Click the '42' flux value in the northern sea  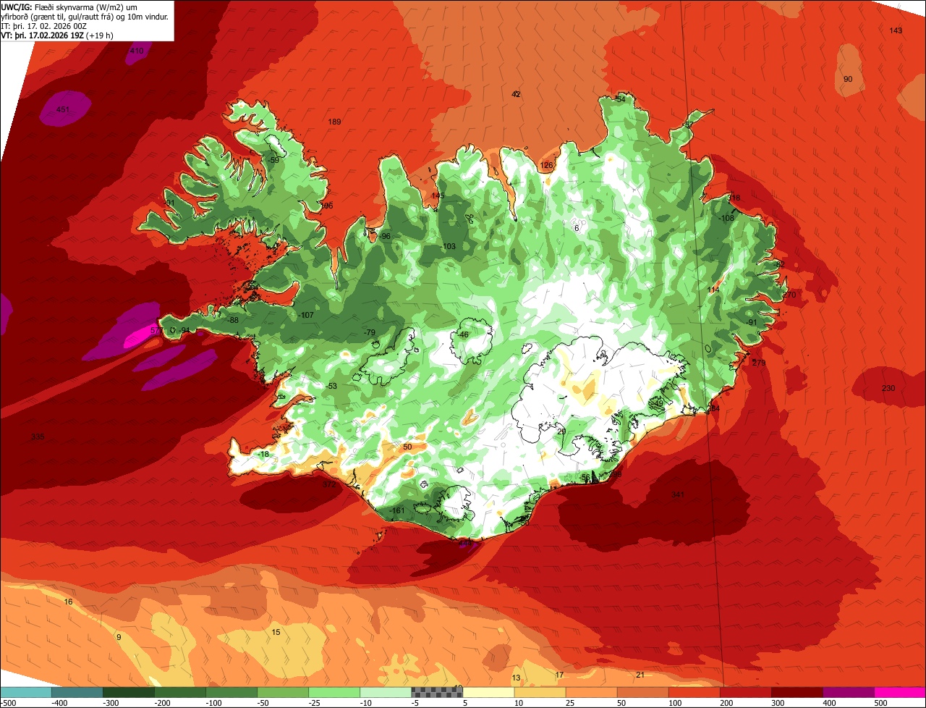[516, 95]
